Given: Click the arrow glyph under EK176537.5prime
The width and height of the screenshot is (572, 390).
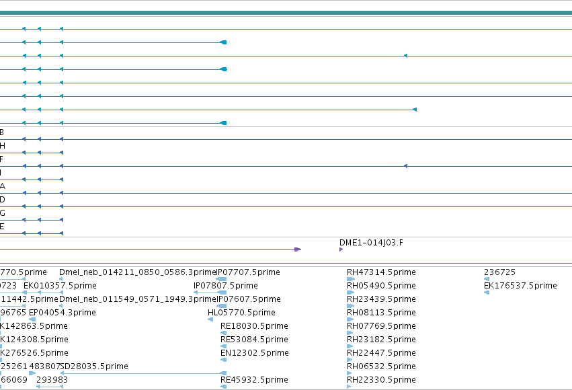Looking at the screenshot, I should click(x=487, y=292).
